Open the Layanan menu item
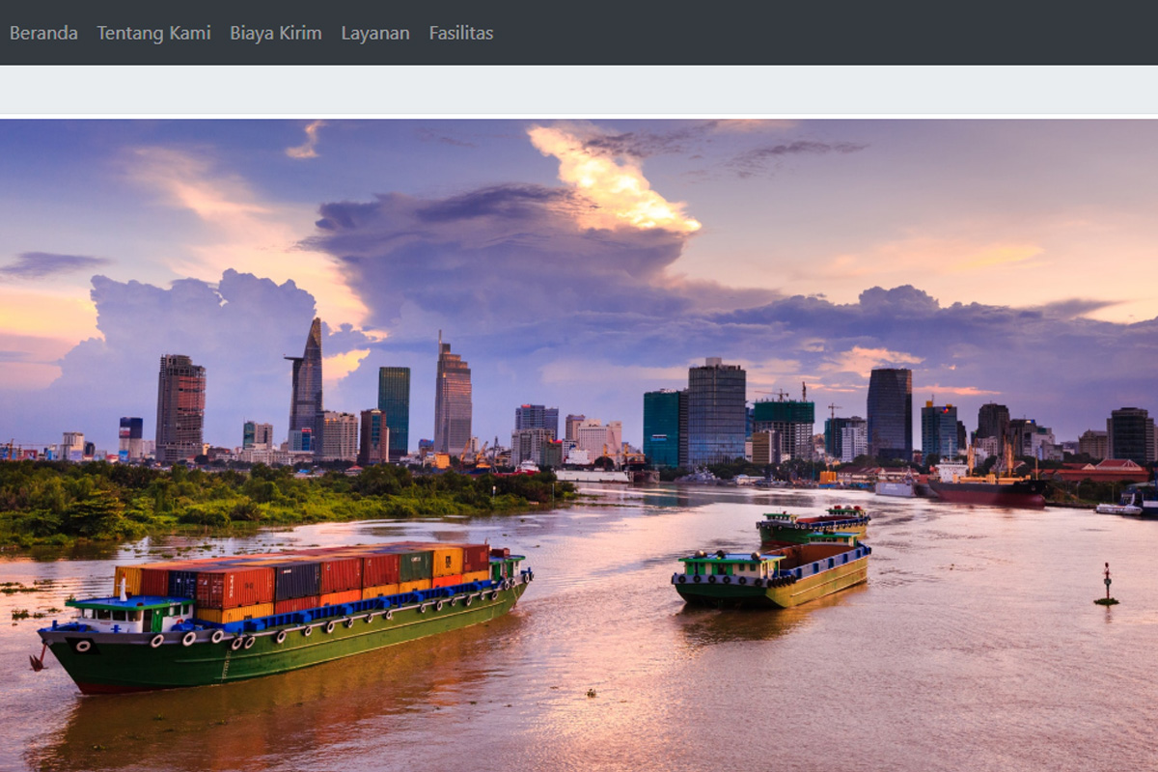Screen dimensions: 1158x772 374,33
